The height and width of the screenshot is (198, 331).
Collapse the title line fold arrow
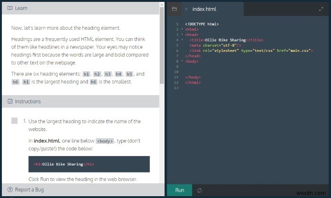182,40
